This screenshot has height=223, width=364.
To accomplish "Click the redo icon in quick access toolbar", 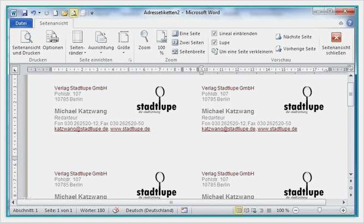I will pyautogui.click(x=47, y=13).
